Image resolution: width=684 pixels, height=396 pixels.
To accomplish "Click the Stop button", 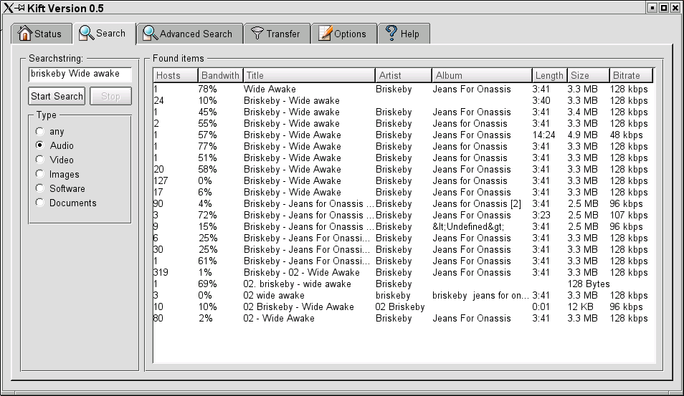I will [110, 96].
